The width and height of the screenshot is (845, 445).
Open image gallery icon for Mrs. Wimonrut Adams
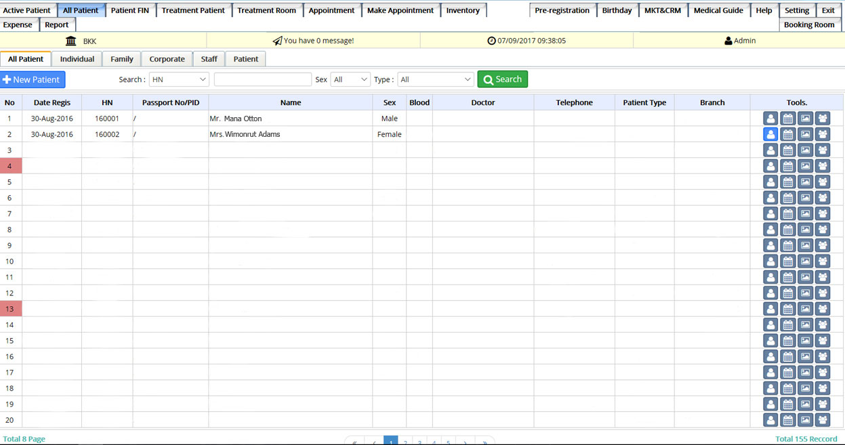point(805,134)
